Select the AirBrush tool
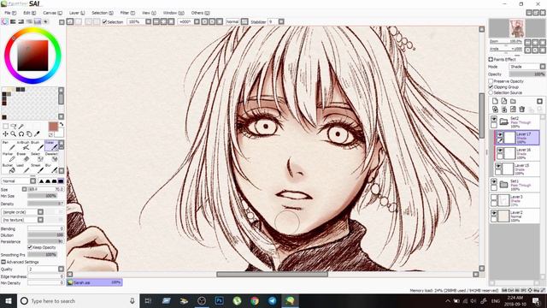This screenshot has width=547, height=308. point(23,145)
